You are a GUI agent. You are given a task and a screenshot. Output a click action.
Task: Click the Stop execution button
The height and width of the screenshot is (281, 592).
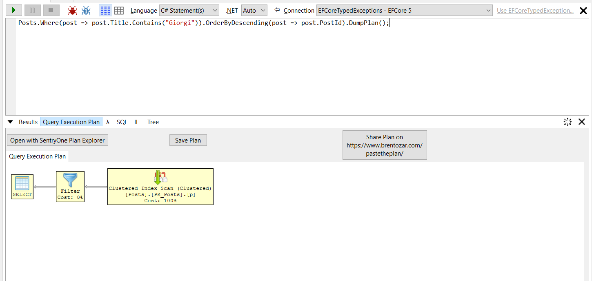(51, 10)
